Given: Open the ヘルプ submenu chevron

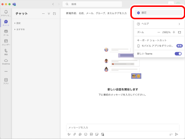Looking at the screenshot, I should point(179,24).
